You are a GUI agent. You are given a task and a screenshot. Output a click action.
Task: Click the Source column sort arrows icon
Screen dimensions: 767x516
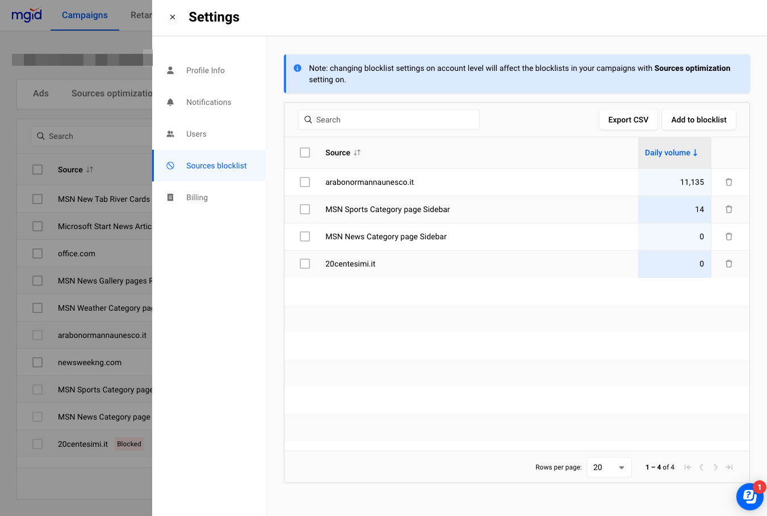pos(357,153)
